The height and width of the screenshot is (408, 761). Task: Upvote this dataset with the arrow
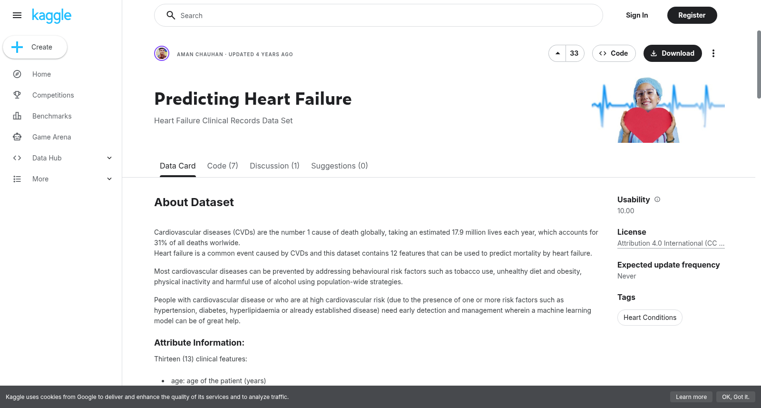coord(557,53)
